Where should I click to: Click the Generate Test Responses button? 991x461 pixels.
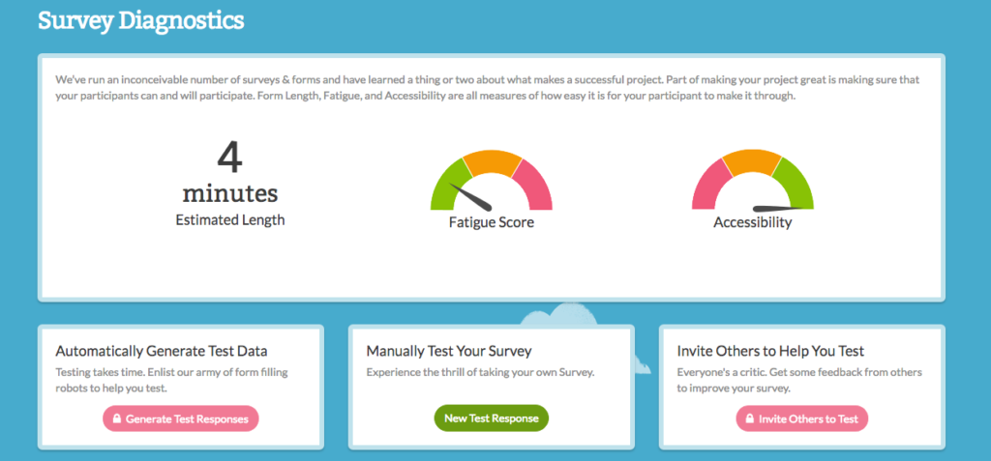[181, 418]
